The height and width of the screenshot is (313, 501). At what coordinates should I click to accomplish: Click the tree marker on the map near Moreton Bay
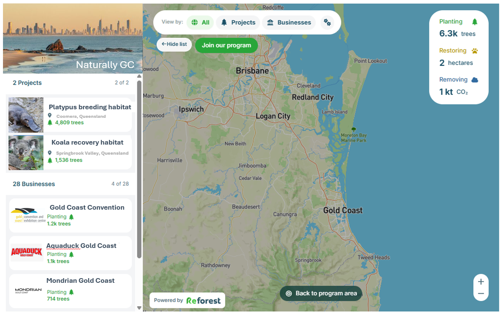pos(353,129)
